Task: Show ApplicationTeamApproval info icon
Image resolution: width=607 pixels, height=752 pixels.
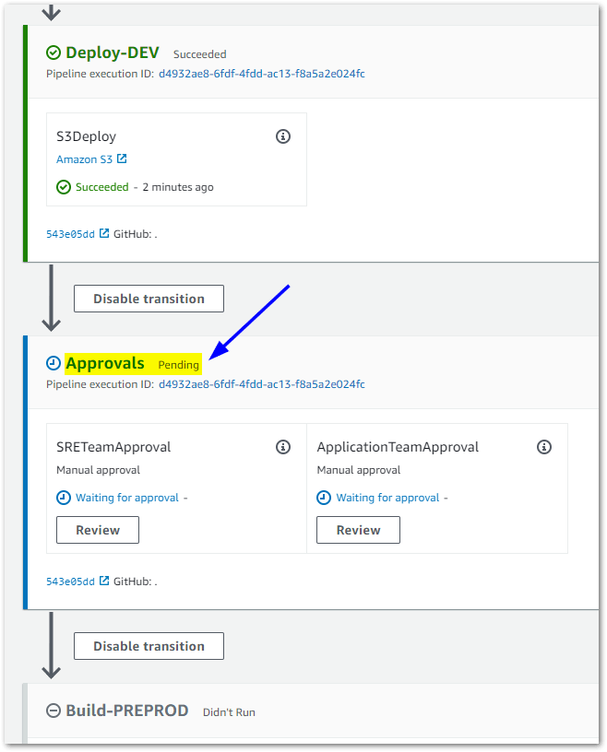Action: pos(544,447)
